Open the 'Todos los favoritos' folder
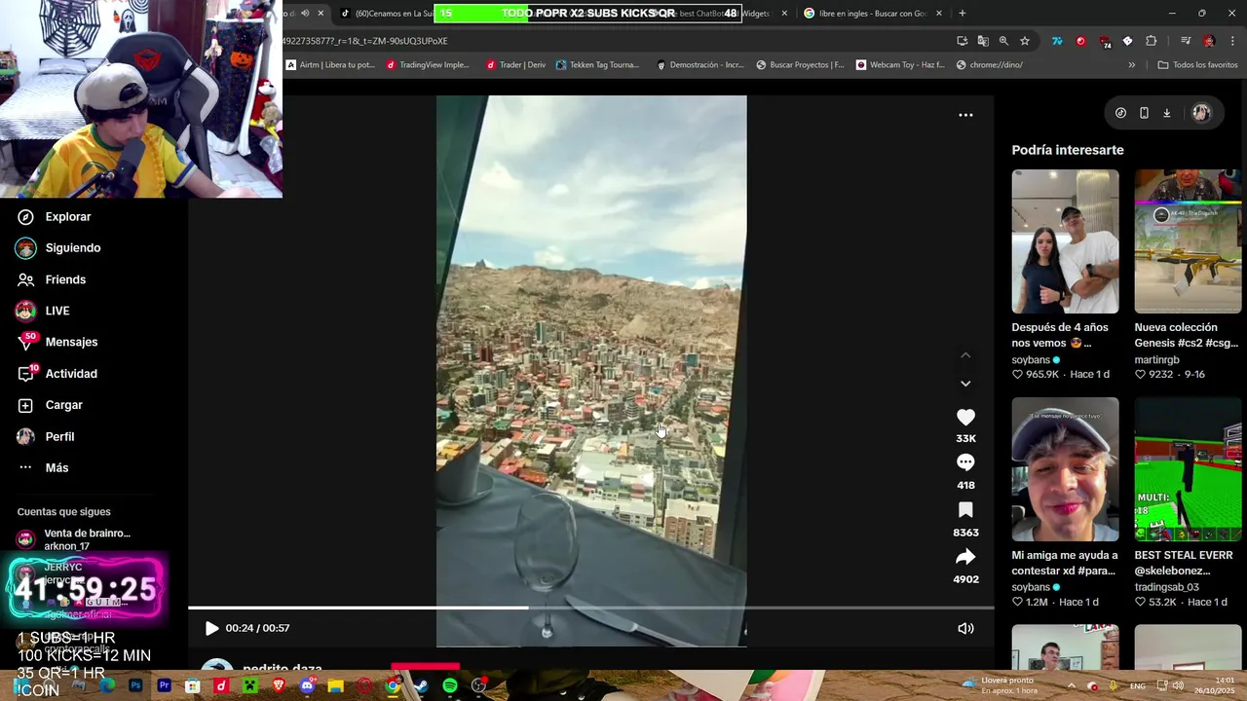The height and width of the screenshot is (701, 1247). click(1197, 65)
